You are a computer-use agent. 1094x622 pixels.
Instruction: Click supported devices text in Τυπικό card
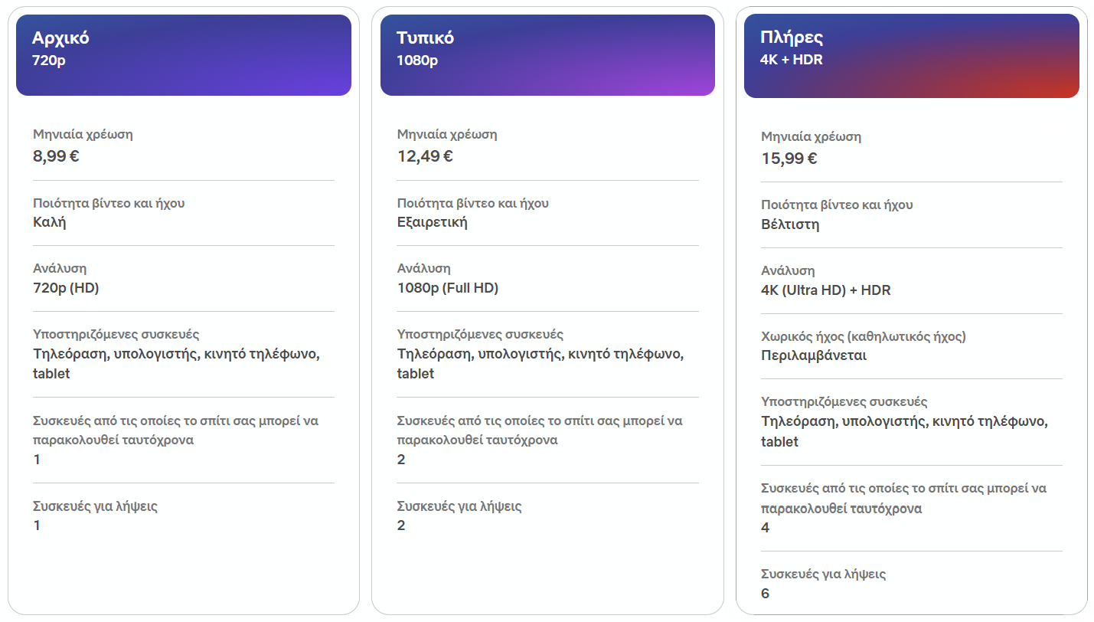click(540, 364)
